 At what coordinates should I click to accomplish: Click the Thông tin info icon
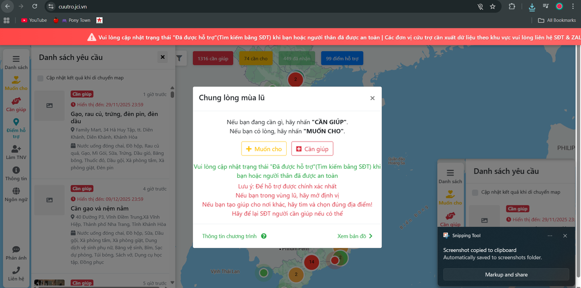tap(16, 170)
